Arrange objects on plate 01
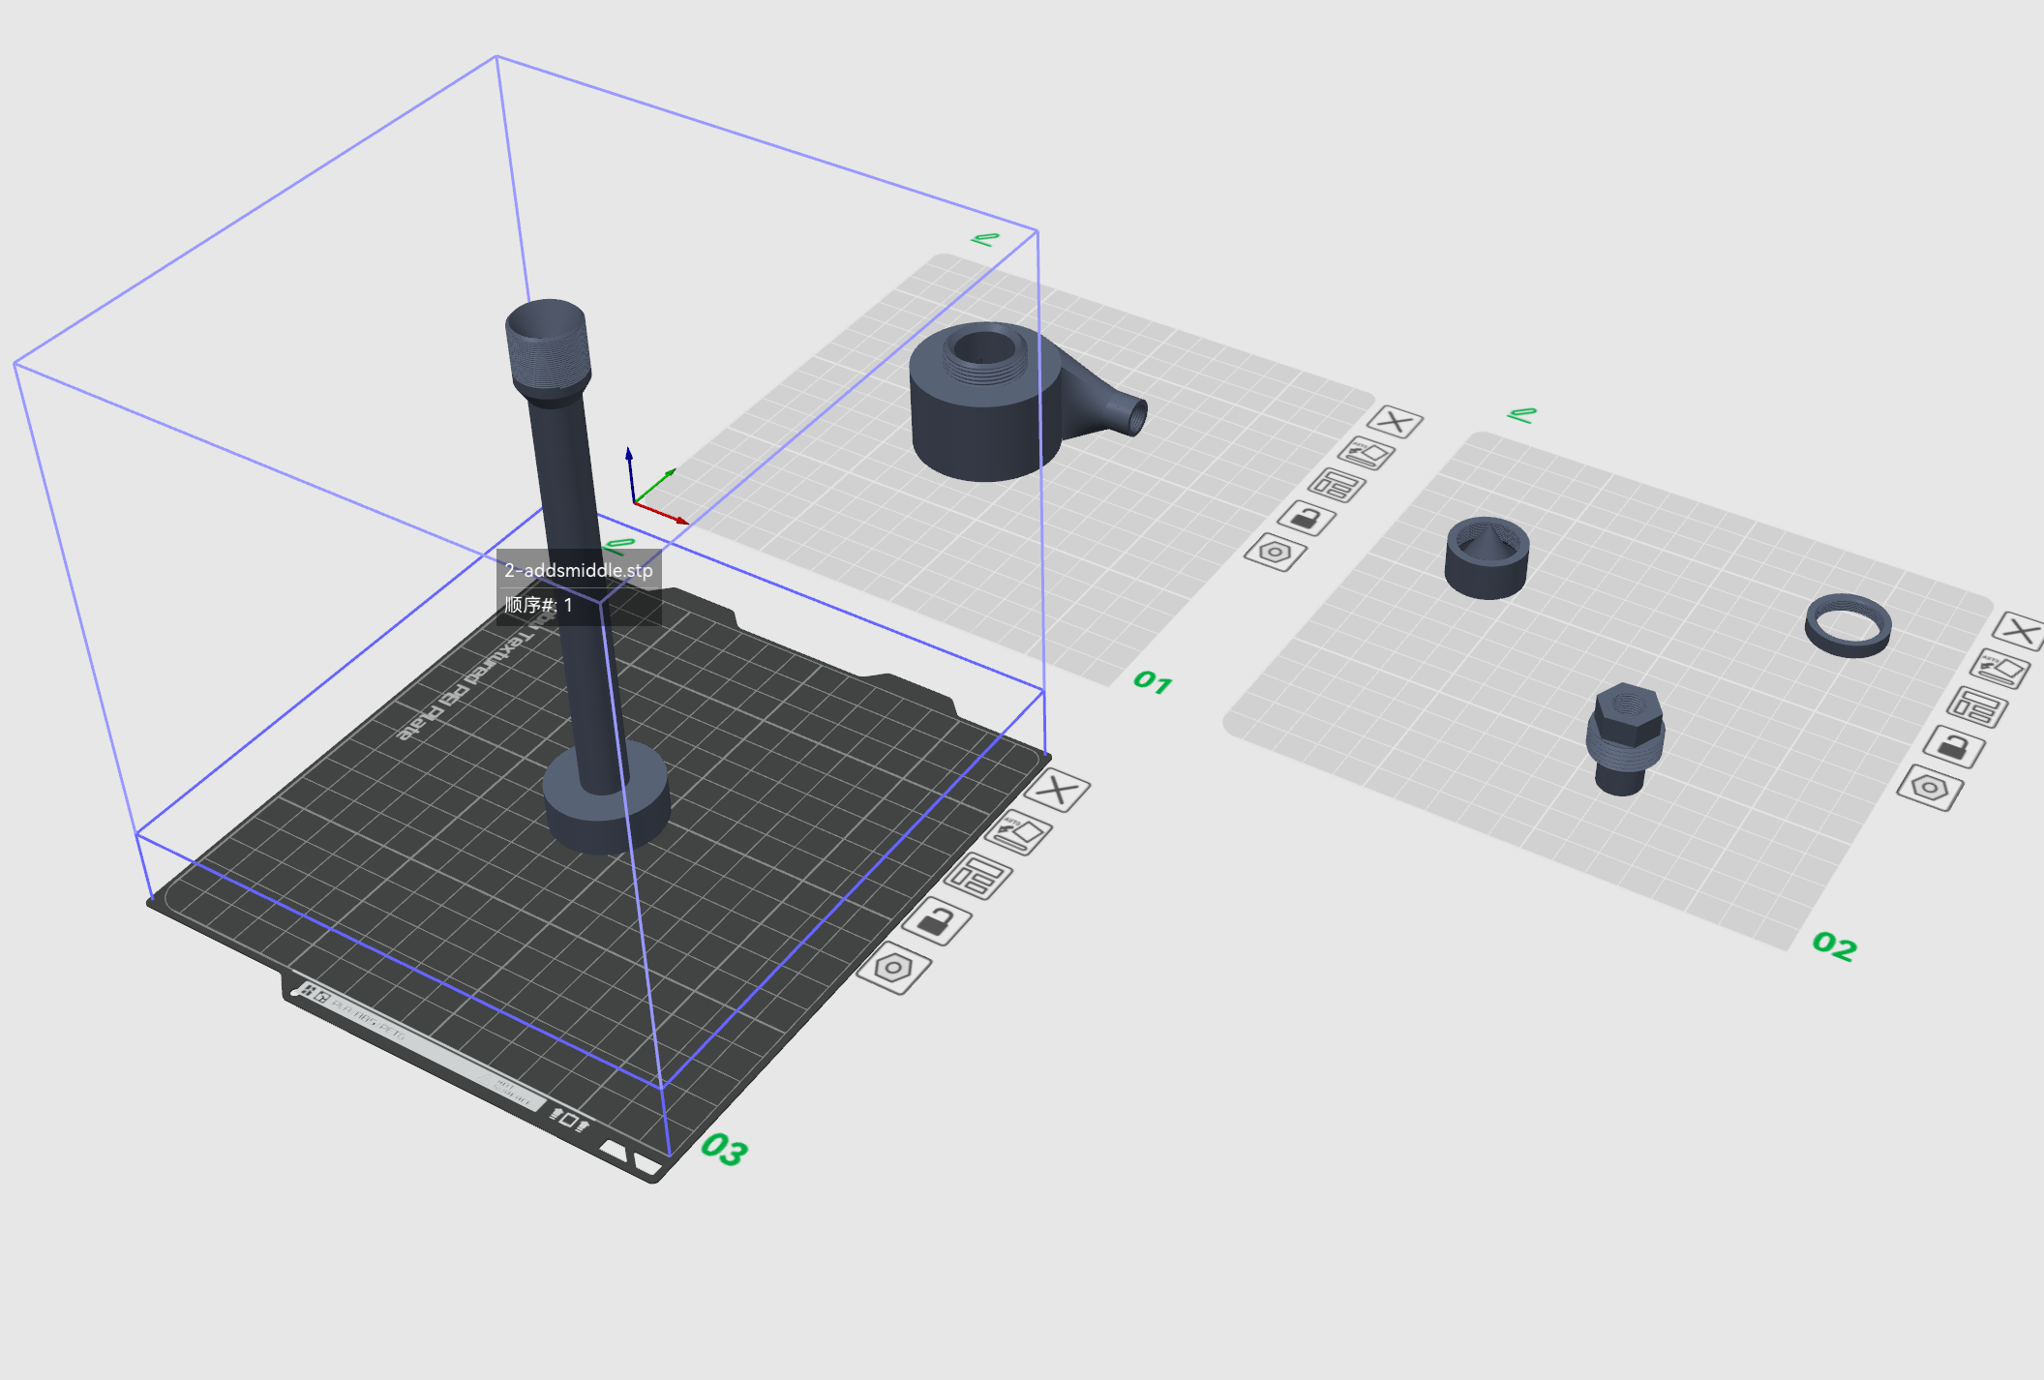 click(1337, 485)
